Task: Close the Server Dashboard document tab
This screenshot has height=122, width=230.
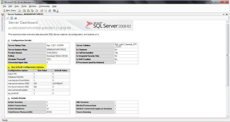Action: [x=227, y=14]
